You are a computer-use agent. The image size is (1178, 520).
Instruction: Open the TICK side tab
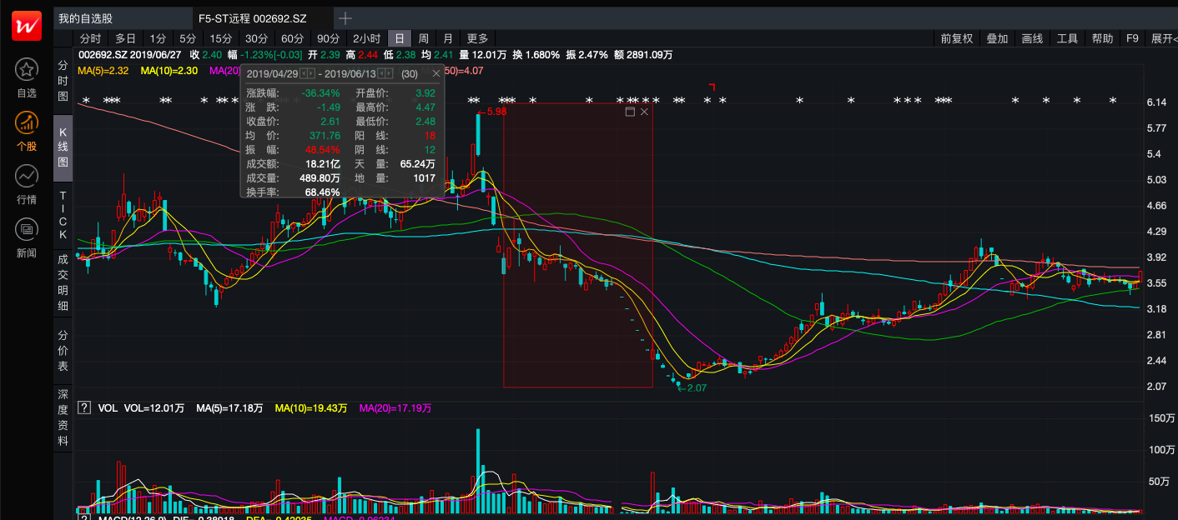63,214
